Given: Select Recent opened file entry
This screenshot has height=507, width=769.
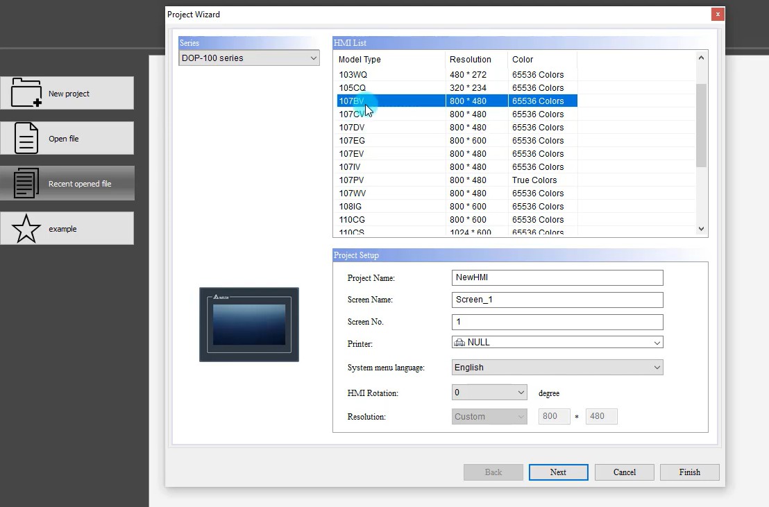Looking at the screenshot, I should [67, 183].
